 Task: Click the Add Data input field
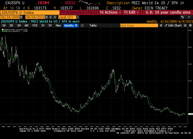139,25
